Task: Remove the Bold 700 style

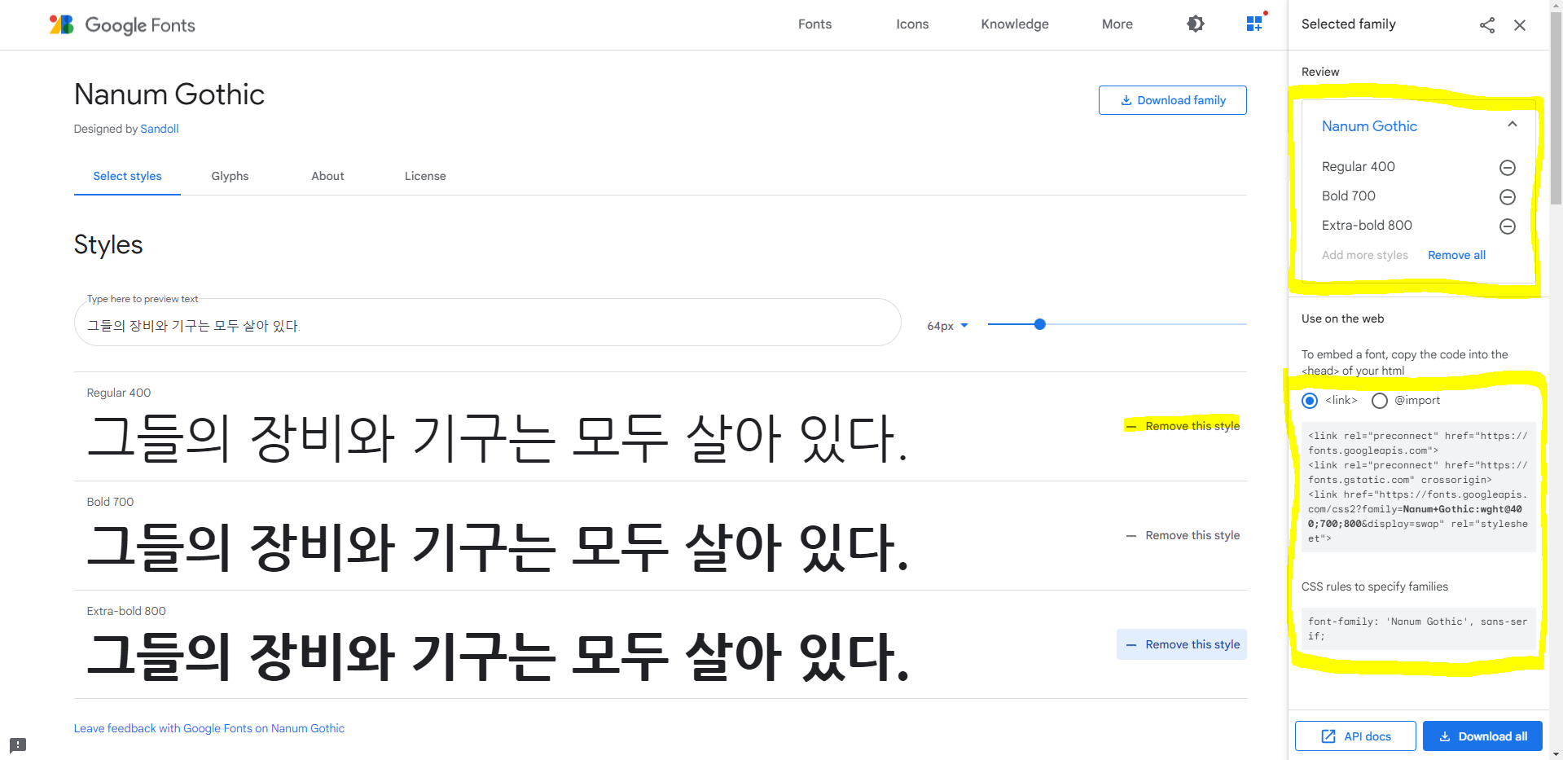Action: tap(1182, 535)
